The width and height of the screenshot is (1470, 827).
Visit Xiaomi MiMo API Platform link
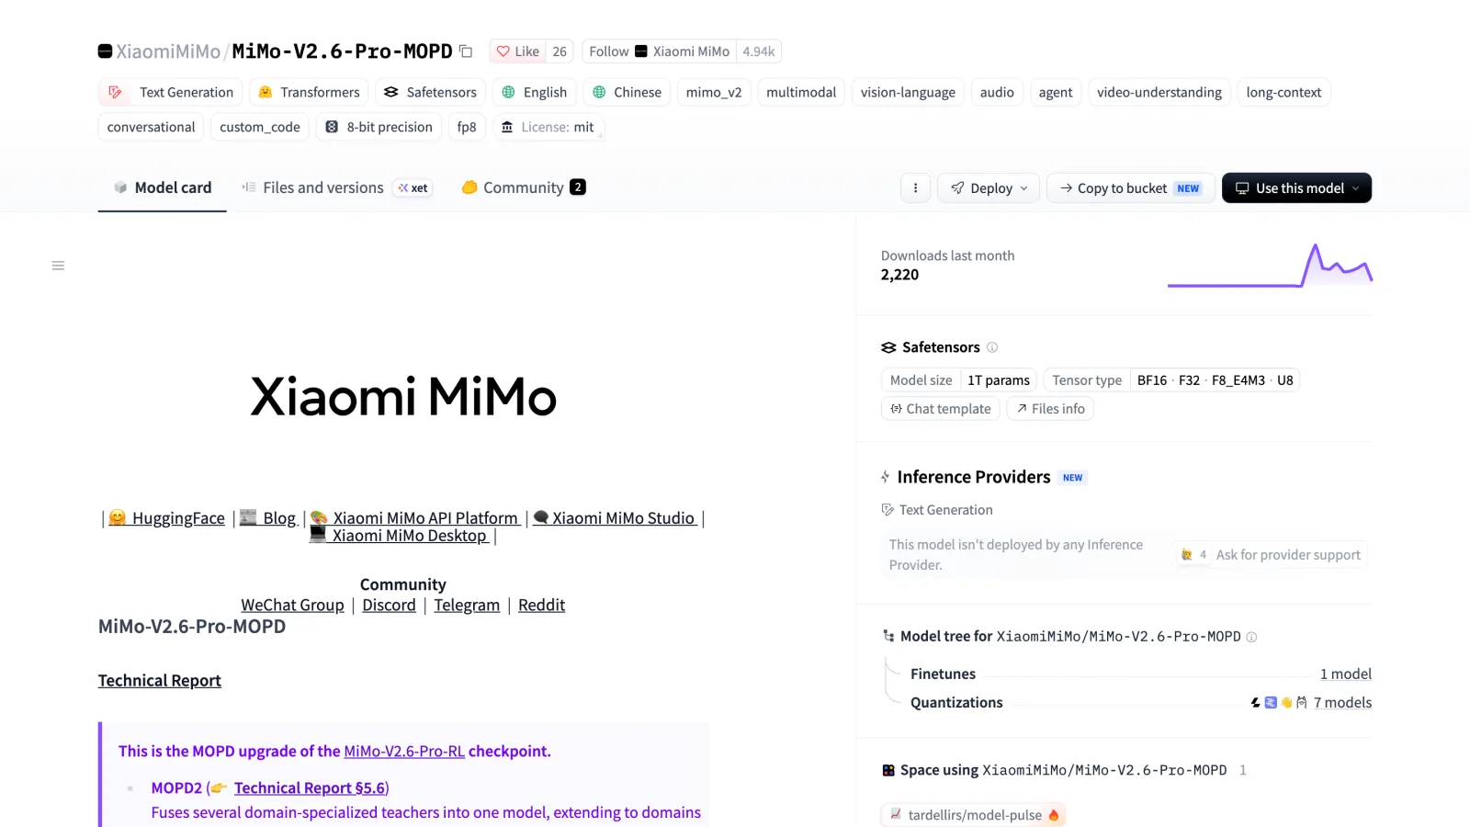pyautogui.click(x=414, y=518)
